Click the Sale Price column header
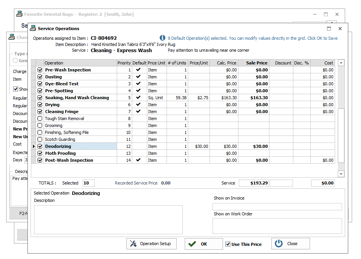Screen dimensions: 361x259 coord(254,63)
